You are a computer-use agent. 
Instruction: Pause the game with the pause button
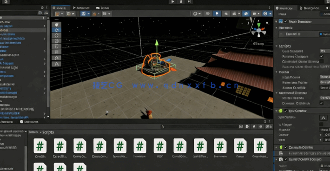[x=181, y=2]
